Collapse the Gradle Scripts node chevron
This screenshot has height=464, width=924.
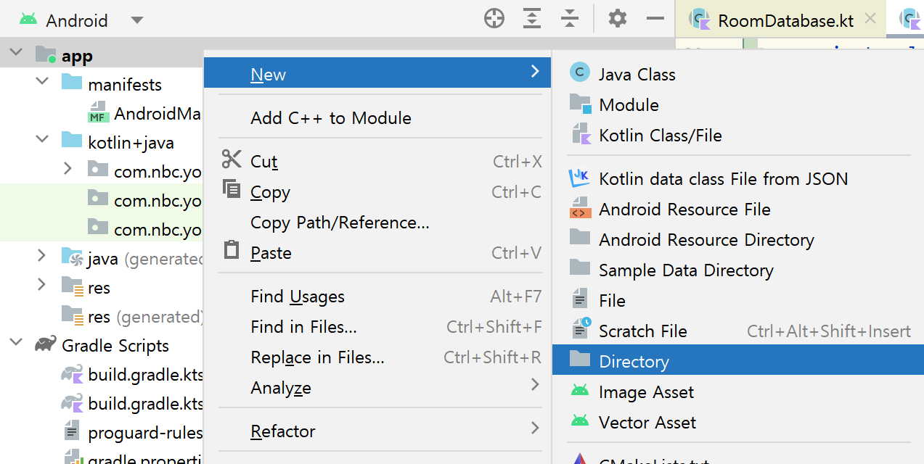click(16, 342)
